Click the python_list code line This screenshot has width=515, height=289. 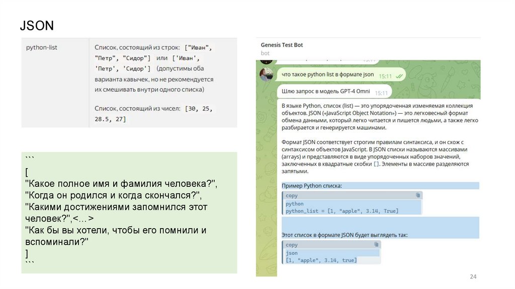(x=341, y=211)
